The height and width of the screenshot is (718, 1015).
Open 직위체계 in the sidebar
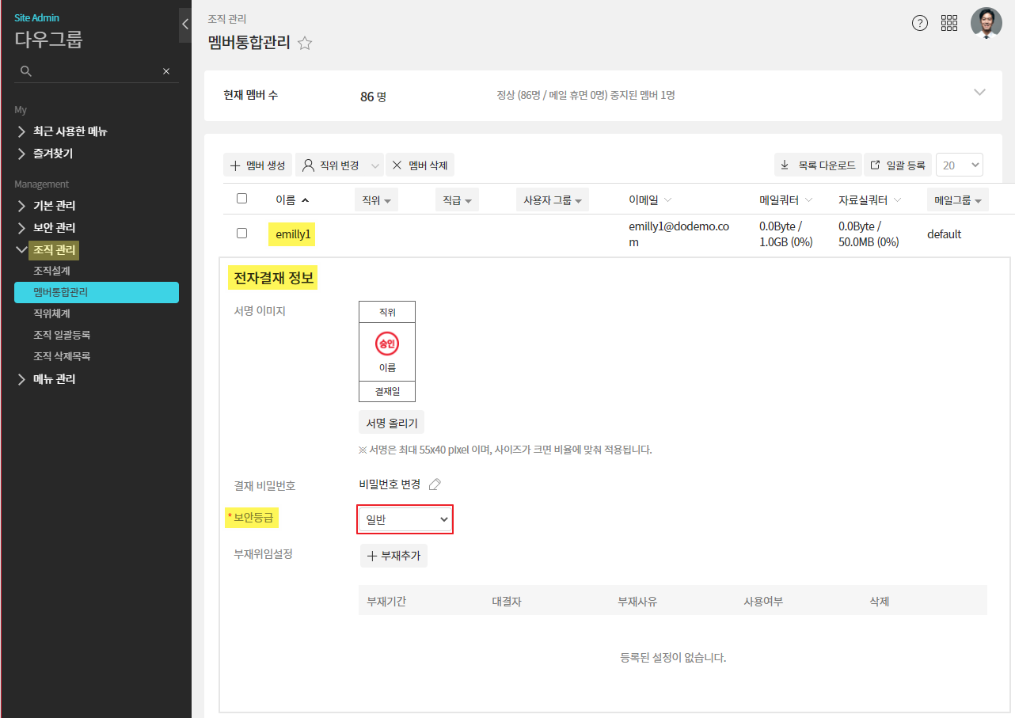point(51,313)
